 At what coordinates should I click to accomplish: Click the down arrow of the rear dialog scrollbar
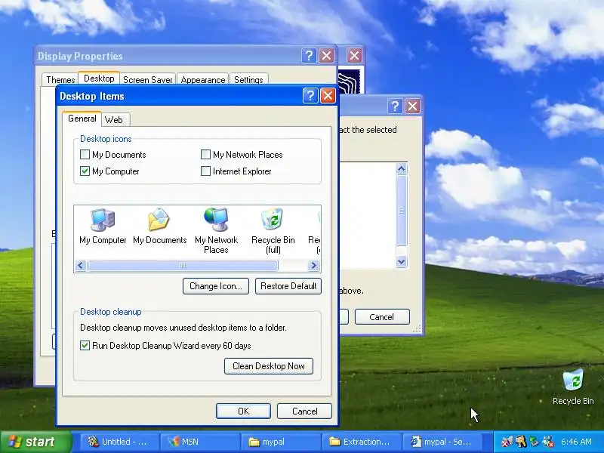tap(401, 261)
